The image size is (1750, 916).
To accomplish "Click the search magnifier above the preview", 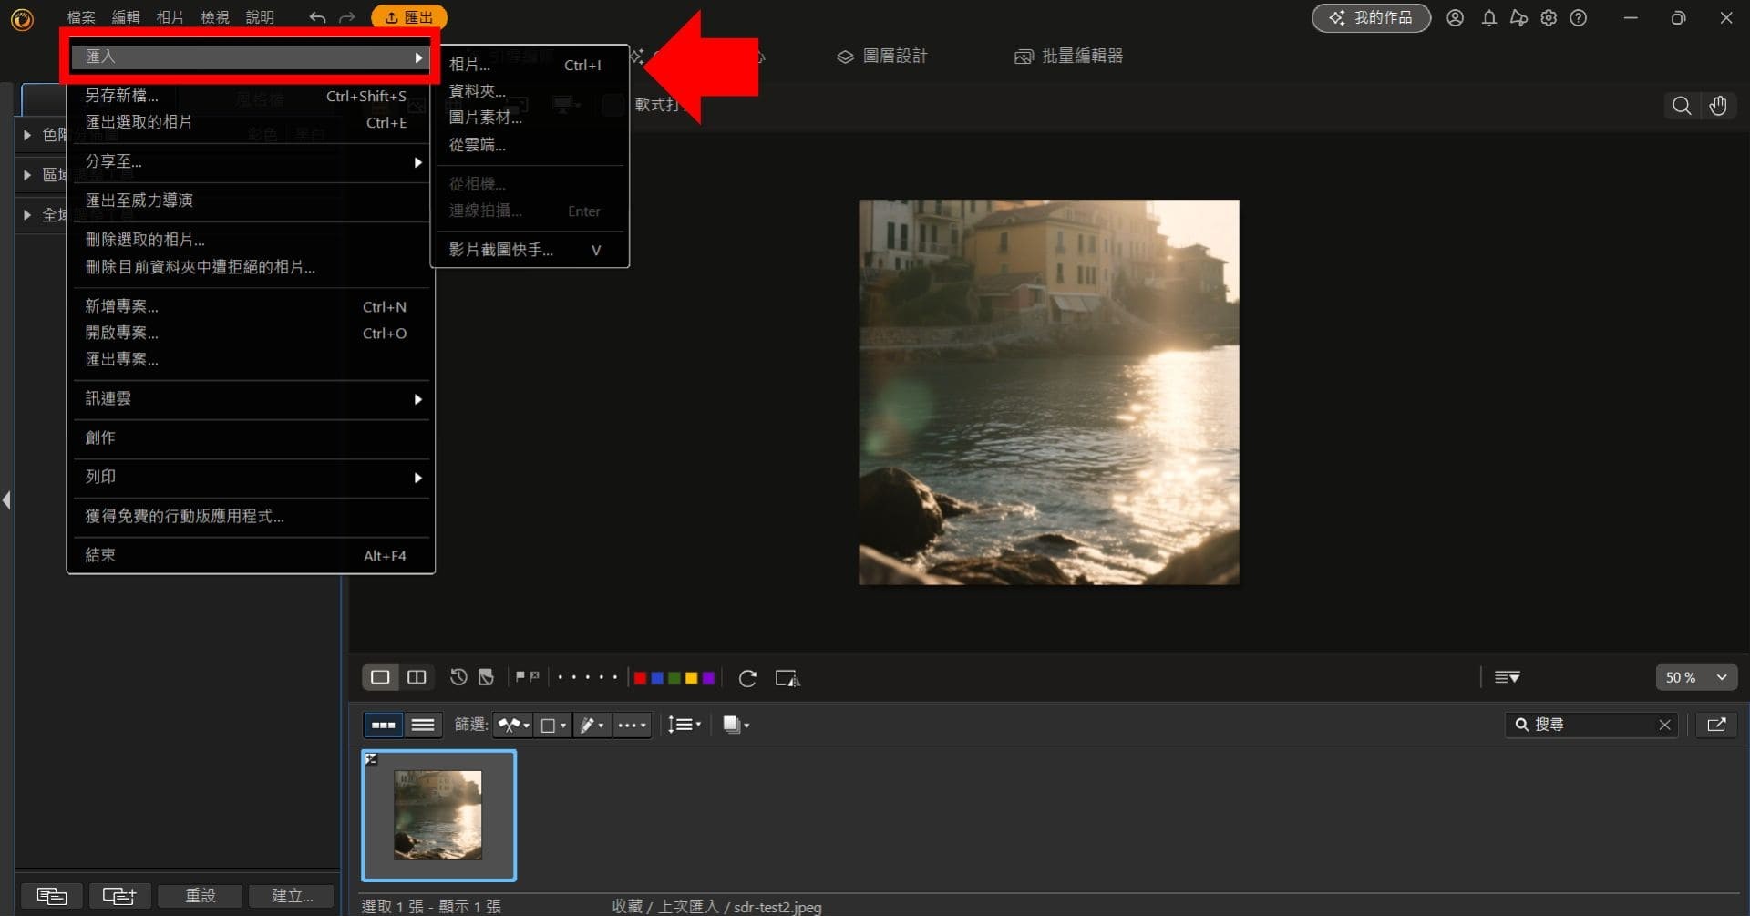I will [x=1681, y=106].
